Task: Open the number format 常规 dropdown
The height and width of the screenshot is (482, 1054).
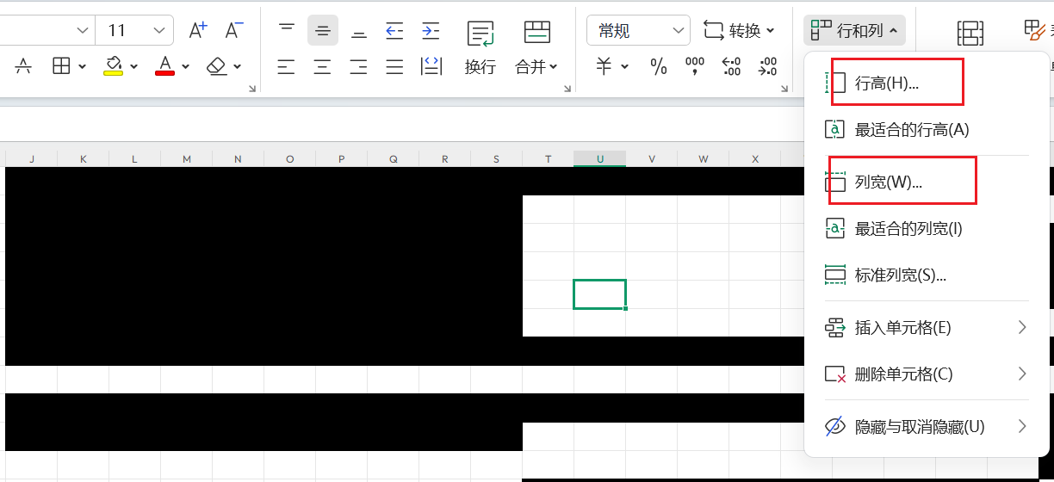Action: click(x=637, y=31)
